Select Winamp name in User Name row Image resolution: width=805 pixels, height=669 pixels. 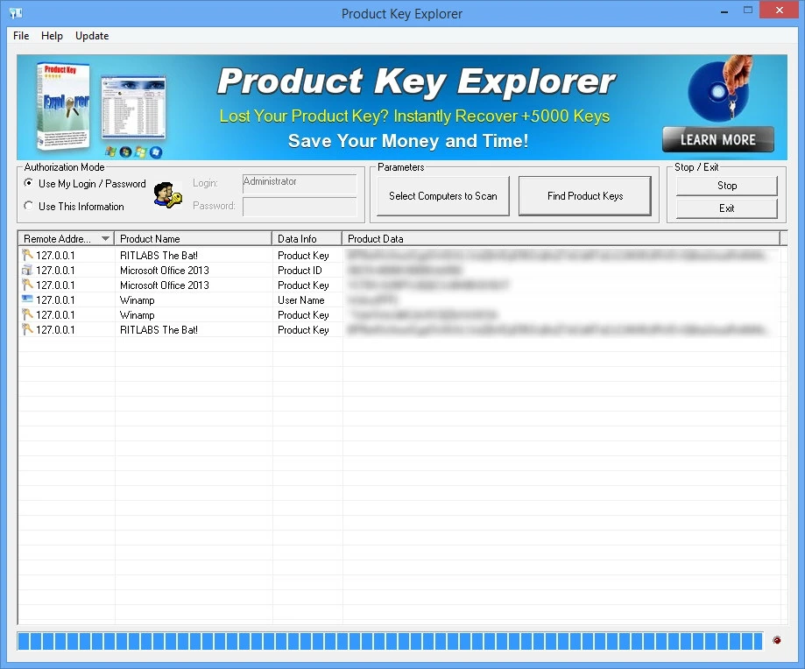point(137,300)
